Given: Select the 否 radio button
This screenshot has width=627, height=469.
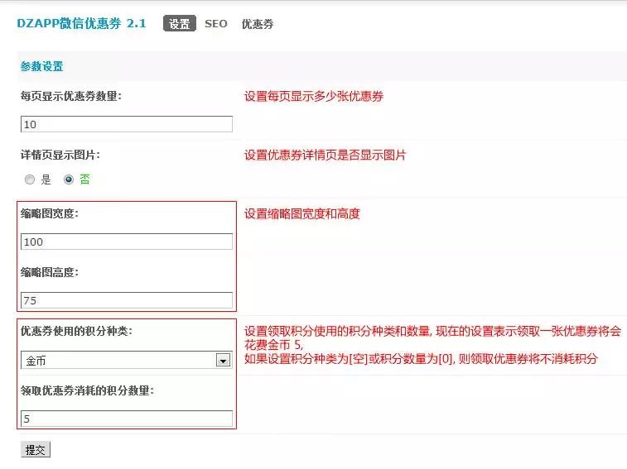Looking at the screenshot, I should (x=69, y=179).
